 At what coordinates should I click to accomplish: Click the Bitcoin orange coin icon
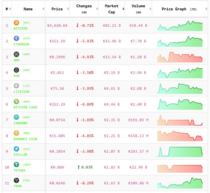(16, 23)
